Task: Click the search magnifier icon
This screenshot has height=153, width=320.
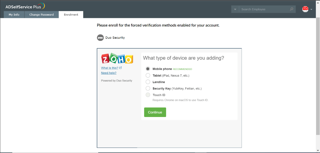Action: tap(291, 9)
